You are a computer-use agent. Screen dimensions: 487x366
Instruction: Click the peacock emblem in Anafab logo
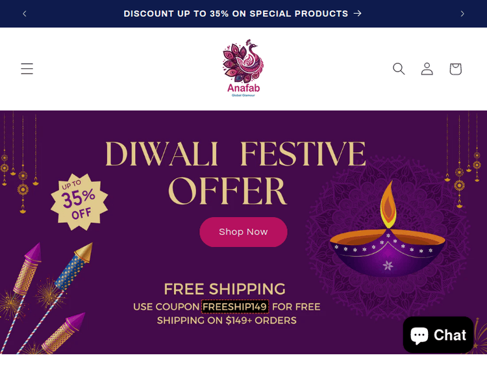coord(243,60)
